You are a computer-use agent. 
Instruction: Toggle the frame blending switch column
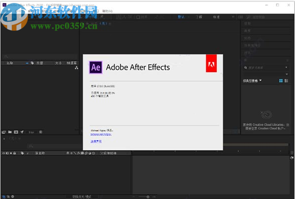82,153
